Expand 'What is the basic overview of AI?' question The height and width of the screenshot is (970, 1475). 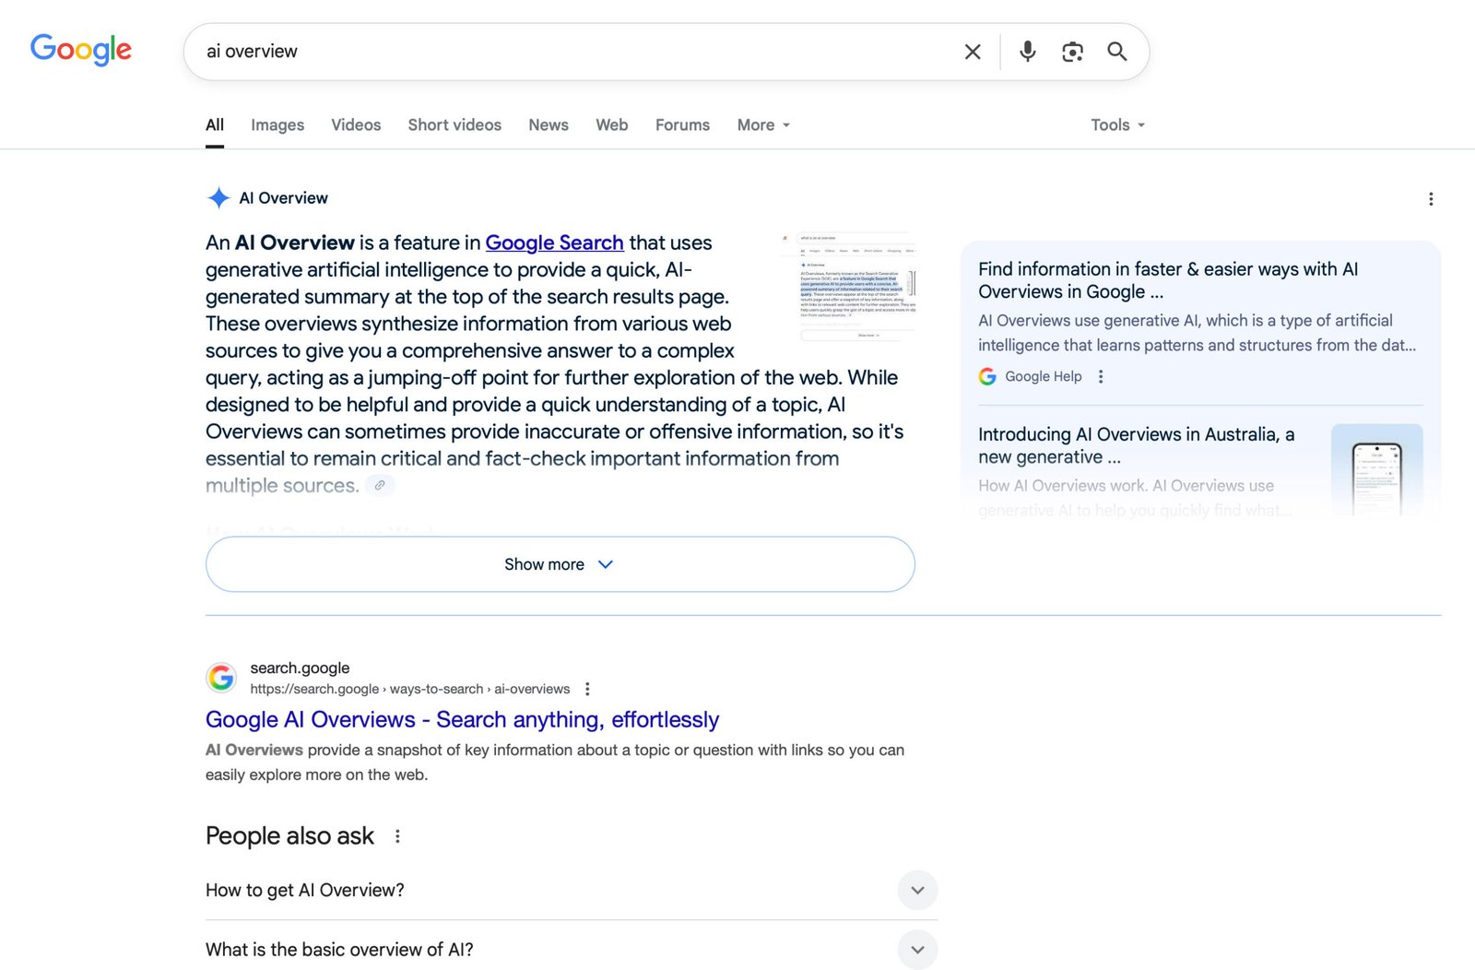pyautogui.click(x=917, y=949)
